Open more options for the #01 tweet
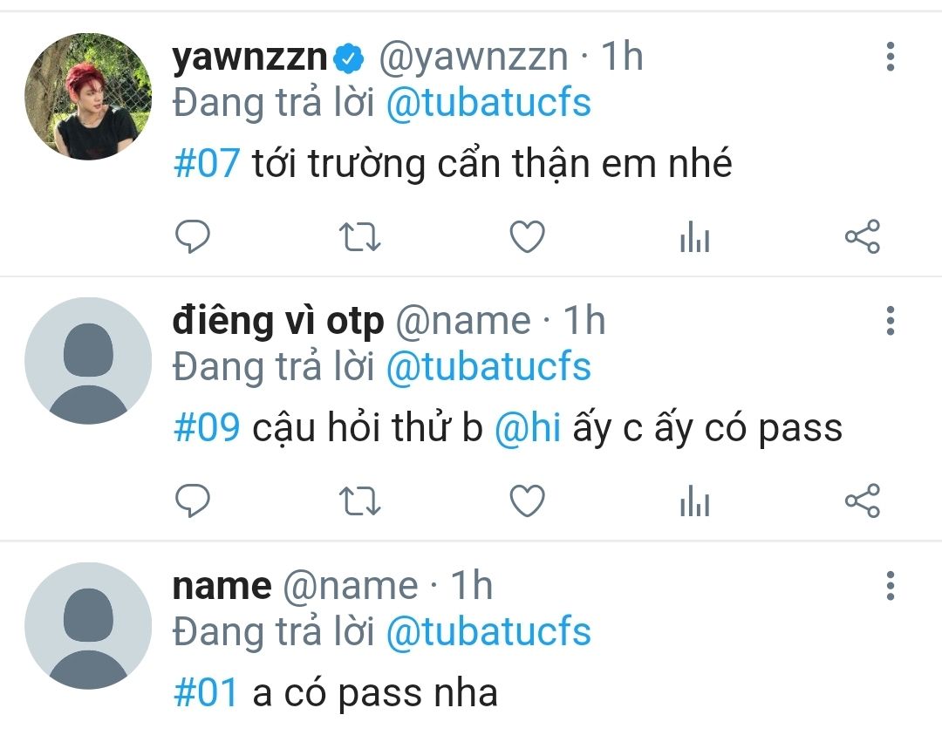Viewport: 942px width, 742px height. pyautogui.click(x=891, y=585)
